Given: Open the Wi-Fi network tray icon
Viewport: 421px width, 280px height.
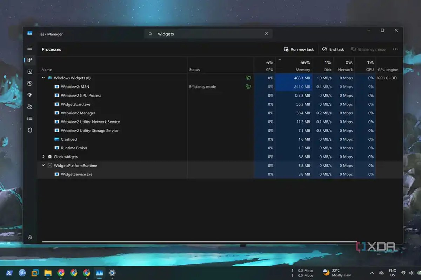Looking at the screenshot, I should 403,273.
